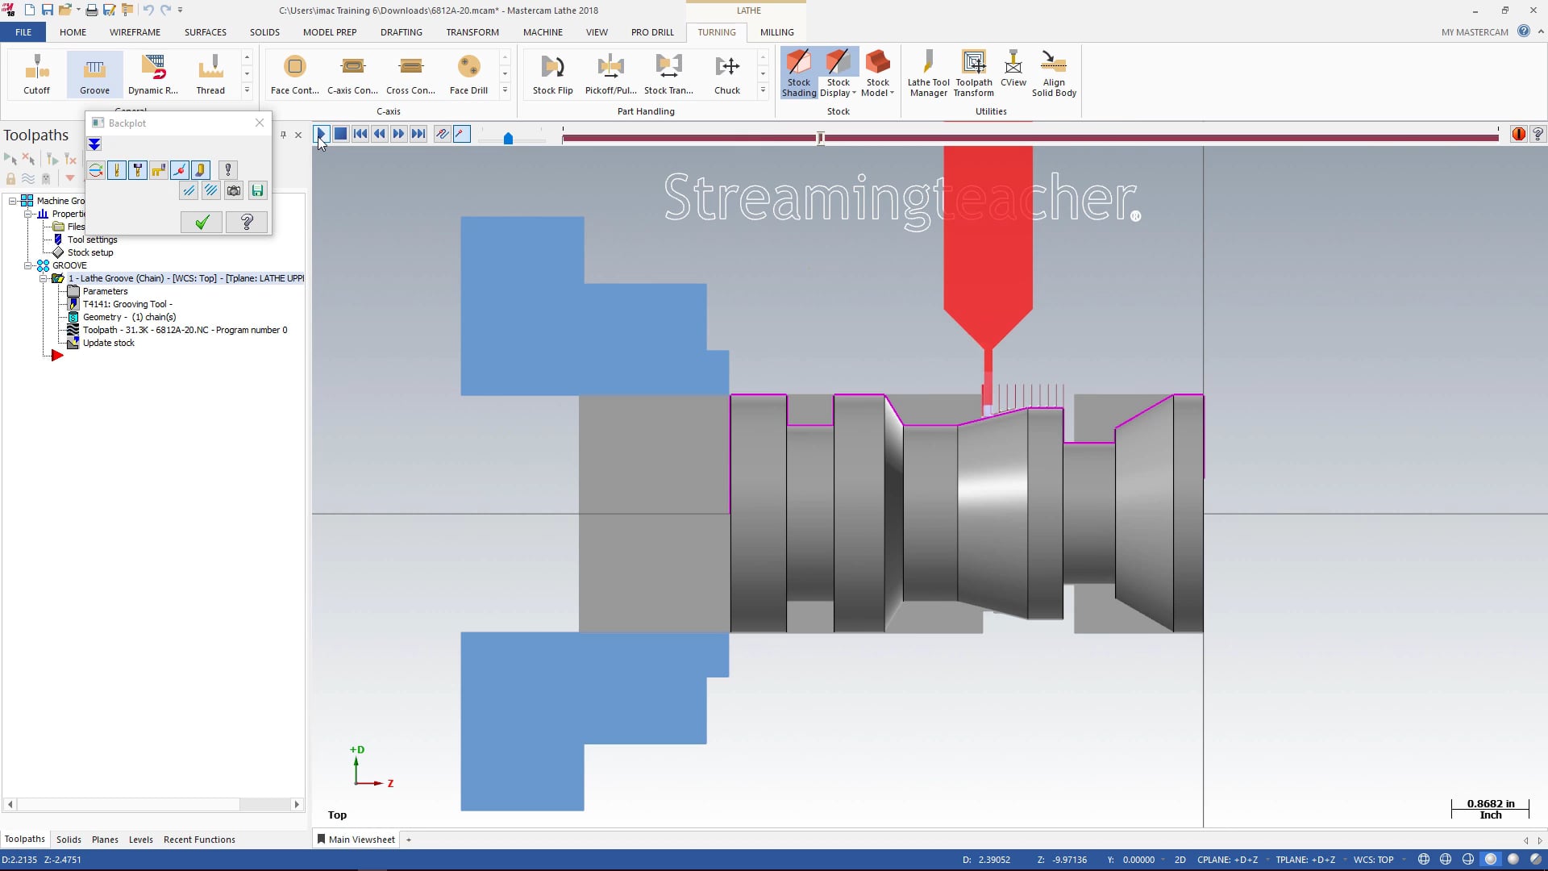This screenshot has width=1548, height=871.
Task: Collapse the Properties tree node
Action: click(x=29, y=214)
